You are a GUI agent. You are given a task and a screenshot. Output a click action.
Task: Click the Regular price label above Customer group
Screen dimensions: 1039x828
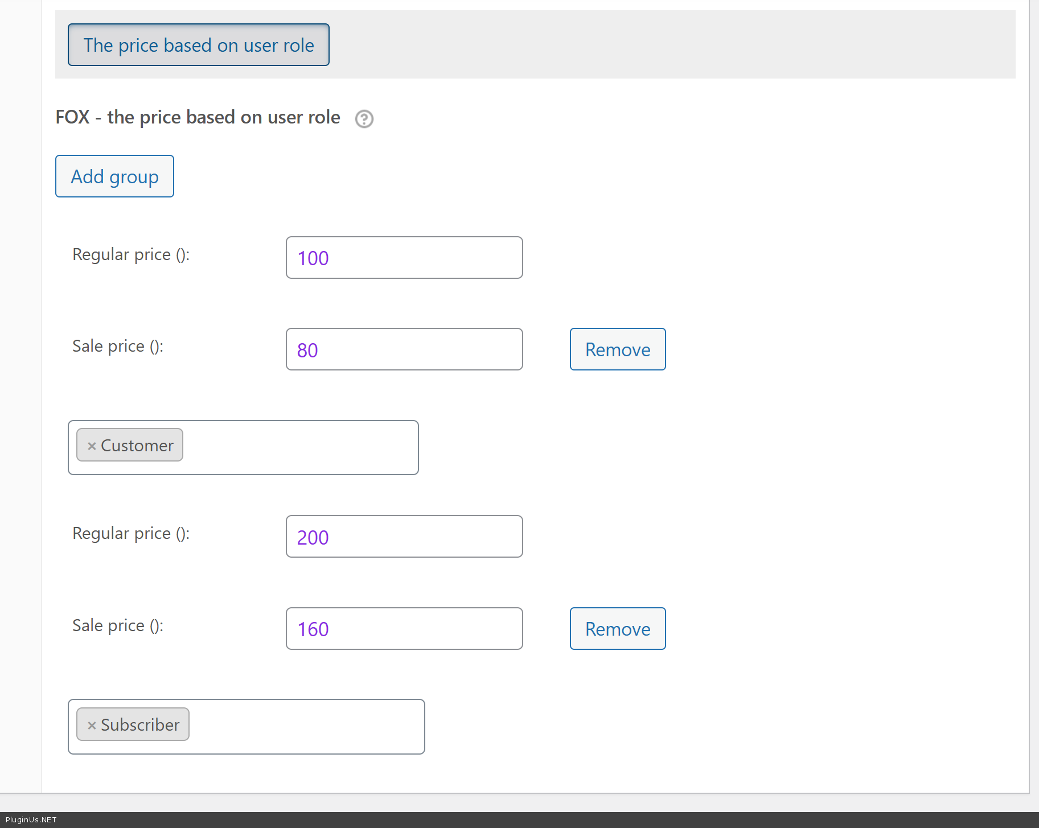[131, 254]
